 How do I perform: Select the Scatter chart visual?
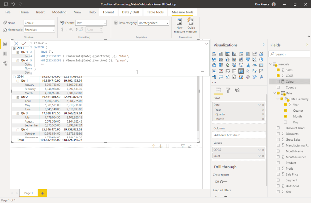point(254,59)
